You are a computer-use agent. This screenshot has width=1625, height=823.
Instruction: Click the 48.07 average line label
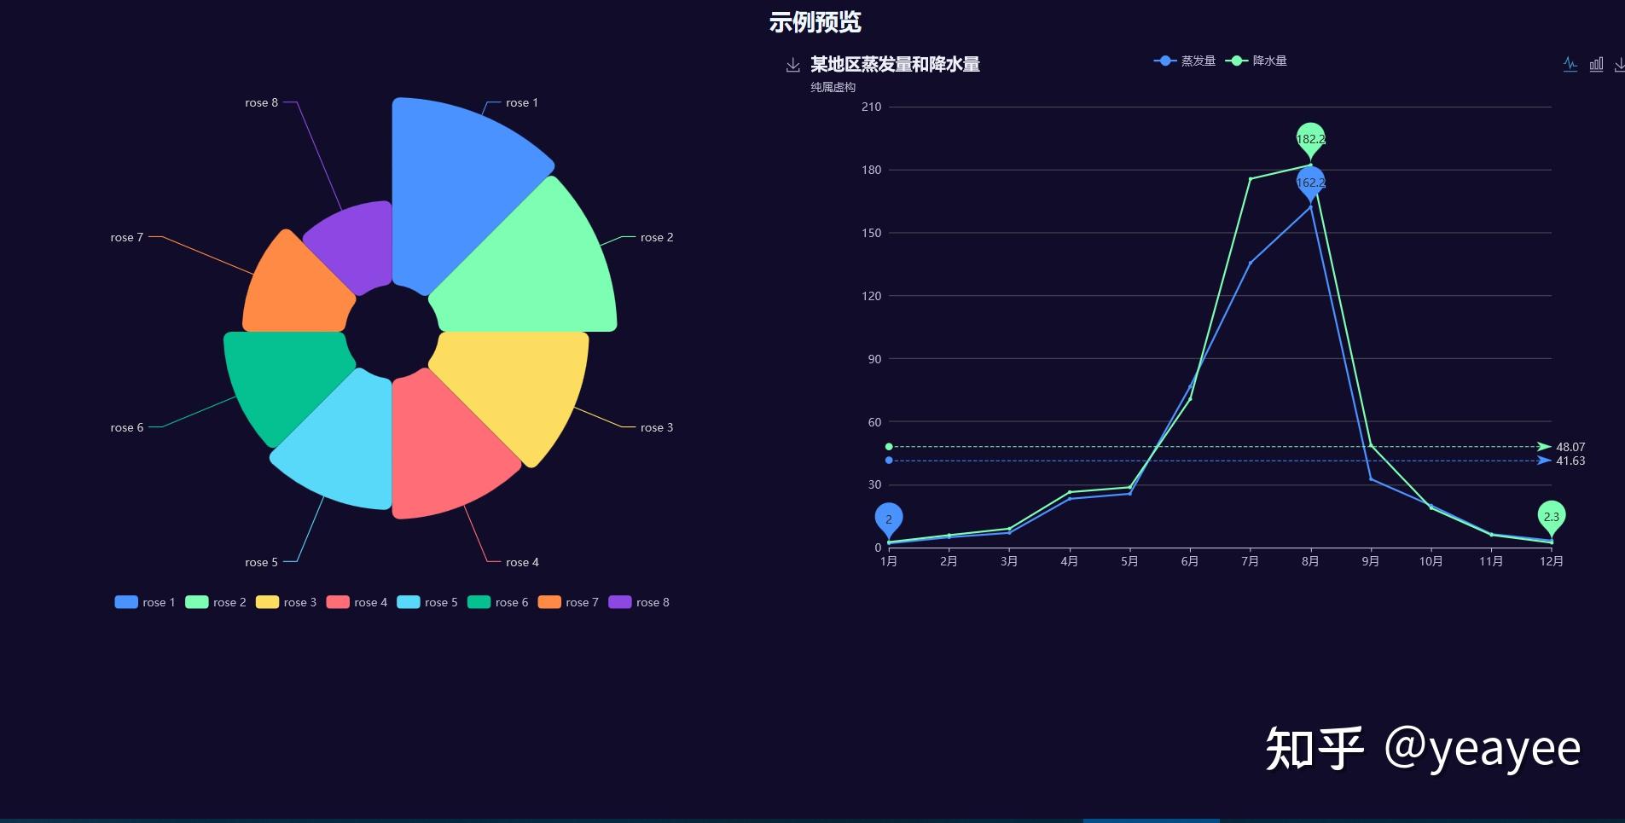click(1570, 446)
